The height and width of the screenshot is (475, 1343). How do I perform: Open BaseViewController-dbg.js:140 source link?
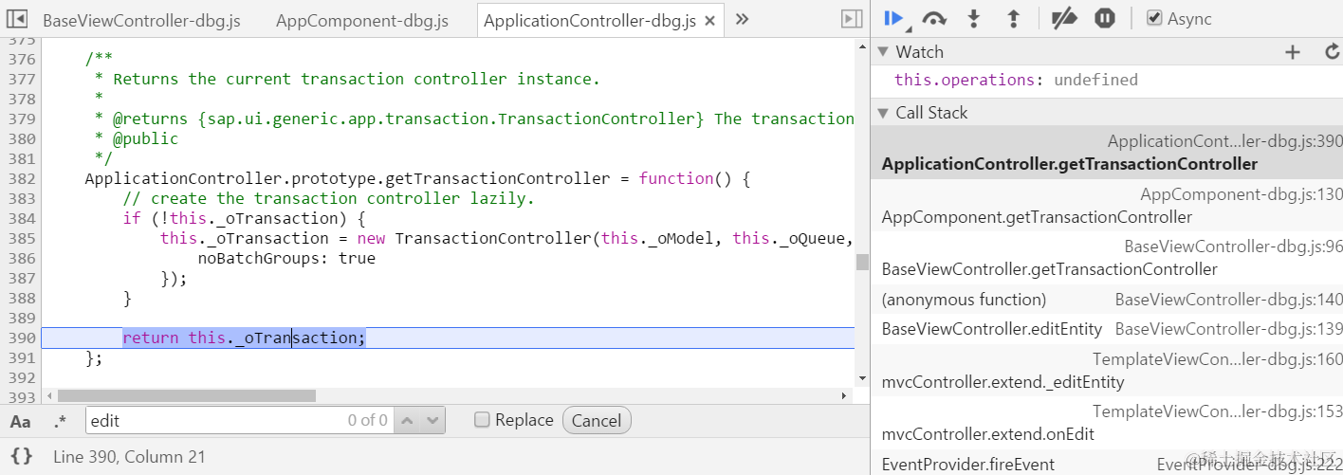coord(1229,300)
